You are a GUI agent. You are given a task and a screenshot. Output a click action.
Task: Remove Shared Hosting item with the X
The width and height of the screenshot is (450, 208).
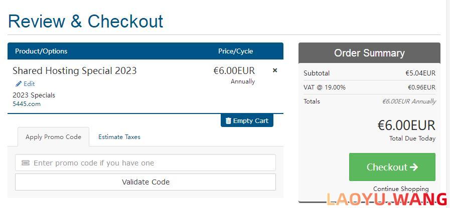tap(274, 70)
